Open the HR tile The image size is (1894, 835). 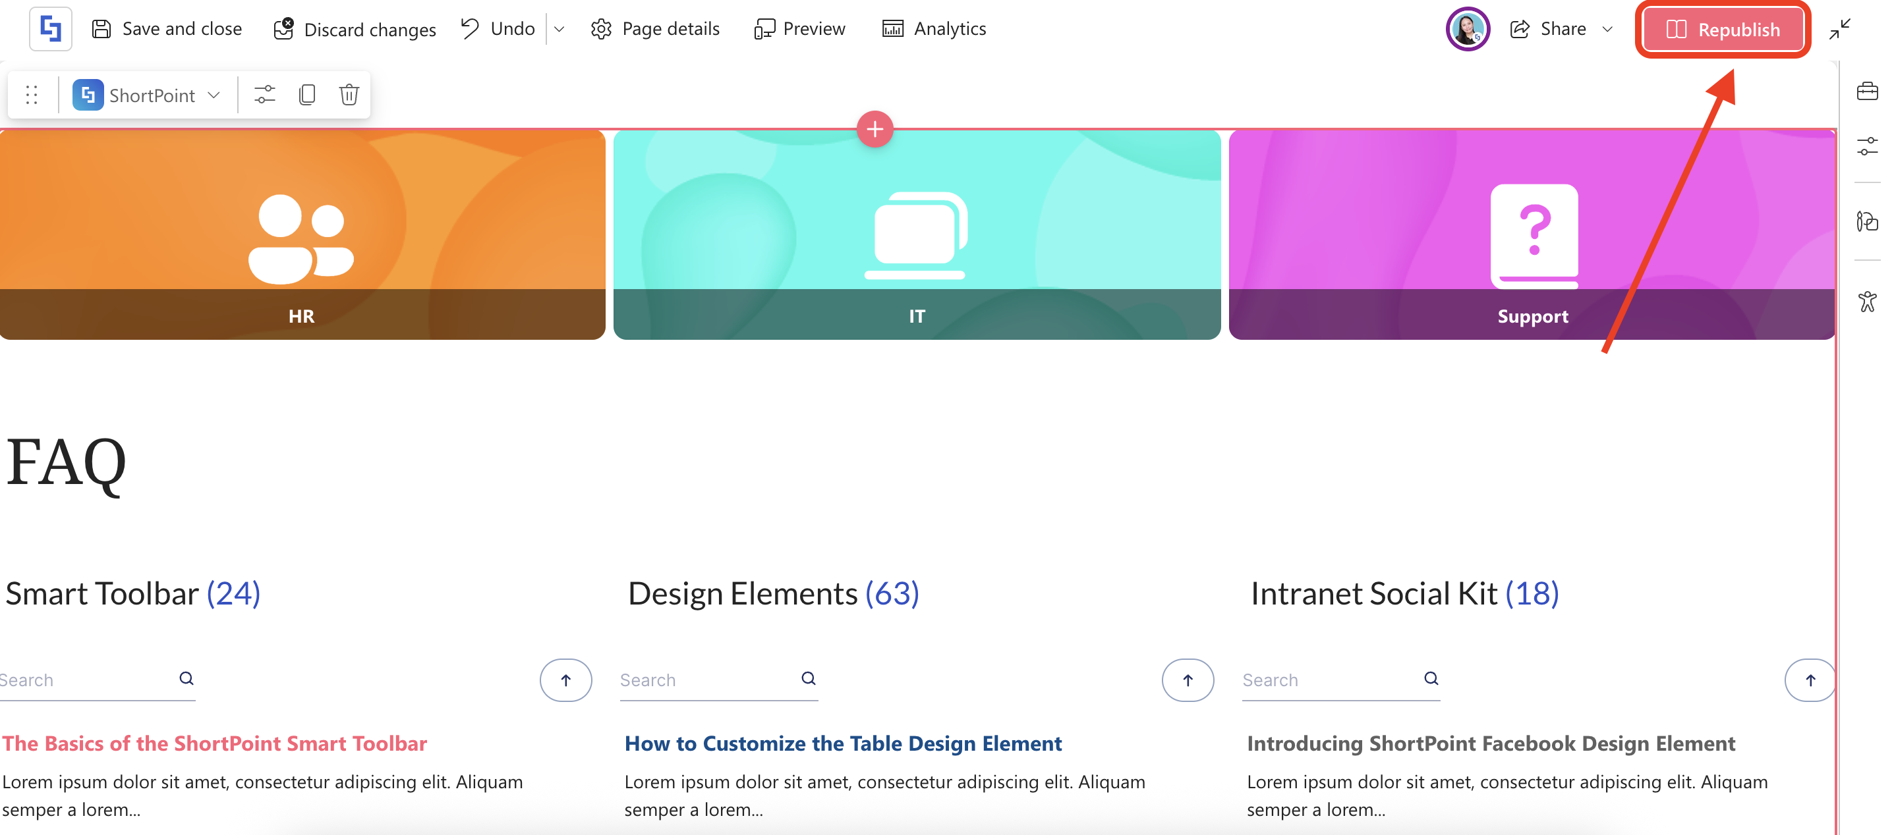pyautogui.click(x=302, y=234)
